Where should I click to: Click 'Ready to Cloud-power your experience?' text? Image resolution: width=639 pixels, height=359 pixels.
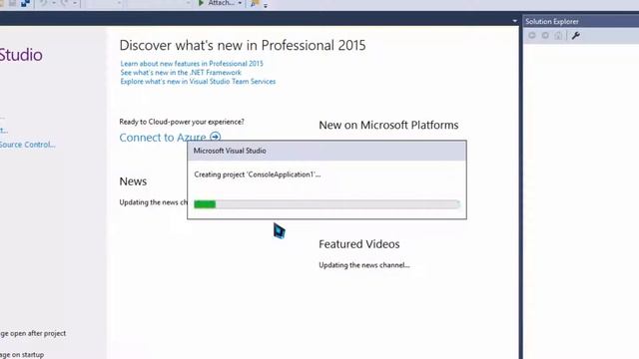pos(182,122)
